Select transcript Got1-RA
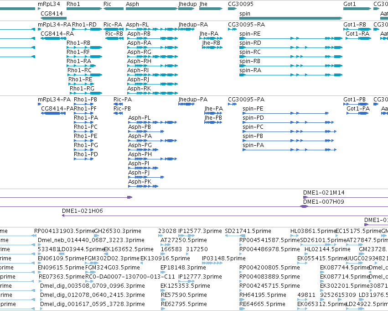Screen dimensions: 388x311 [357, 34]
